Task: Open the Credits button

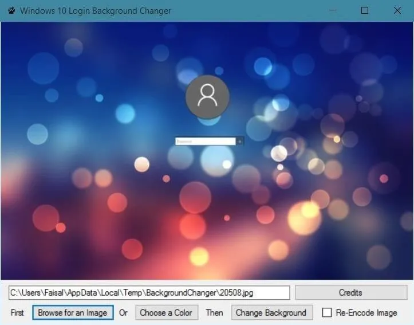Action: [x=351, y=292]
